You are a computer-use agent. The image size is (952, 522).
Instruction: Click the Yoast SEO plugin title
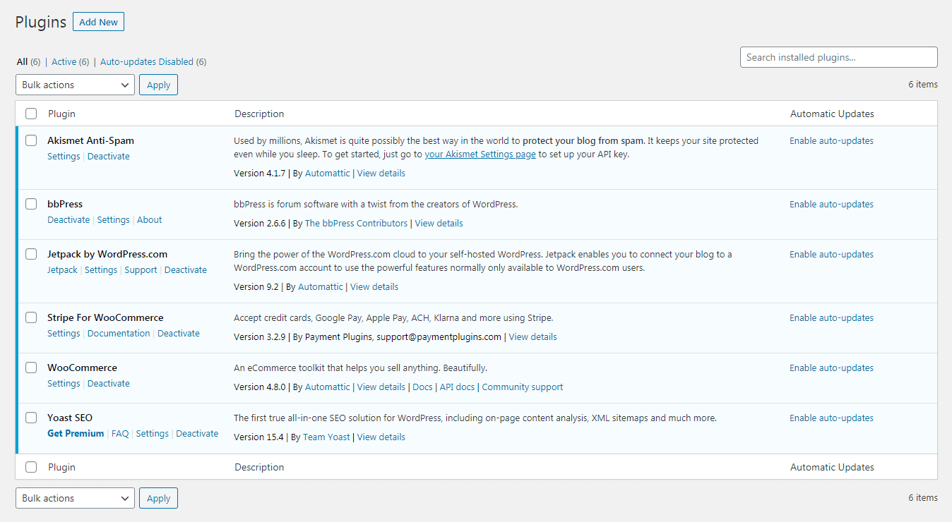point(70,418)
